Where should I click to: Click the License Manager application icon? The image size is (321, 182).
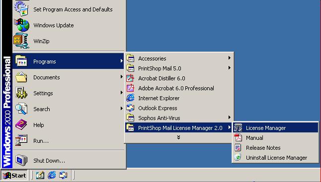tap(238, 127)
